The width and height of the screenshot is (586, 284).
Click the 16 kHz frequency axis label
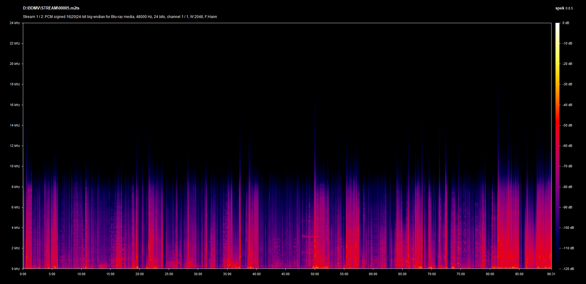(x=15, y=105)
